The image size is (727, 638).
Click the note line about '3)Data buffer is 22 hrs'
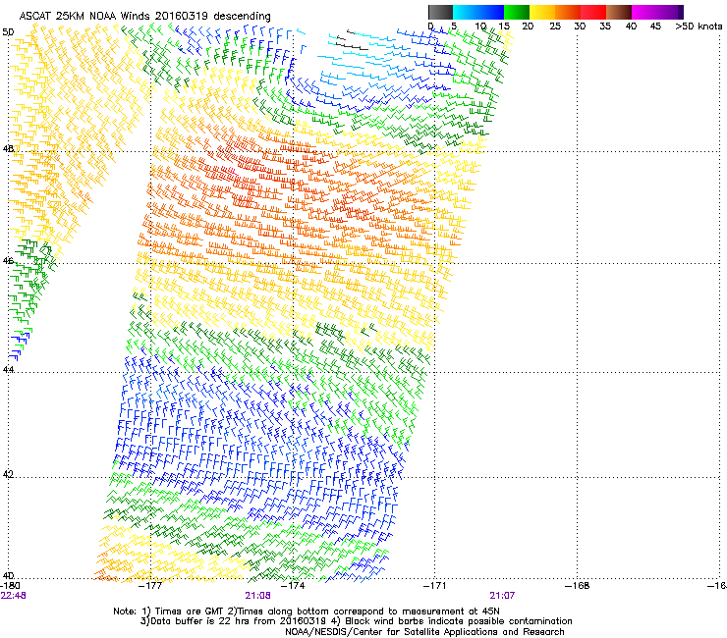356,621
